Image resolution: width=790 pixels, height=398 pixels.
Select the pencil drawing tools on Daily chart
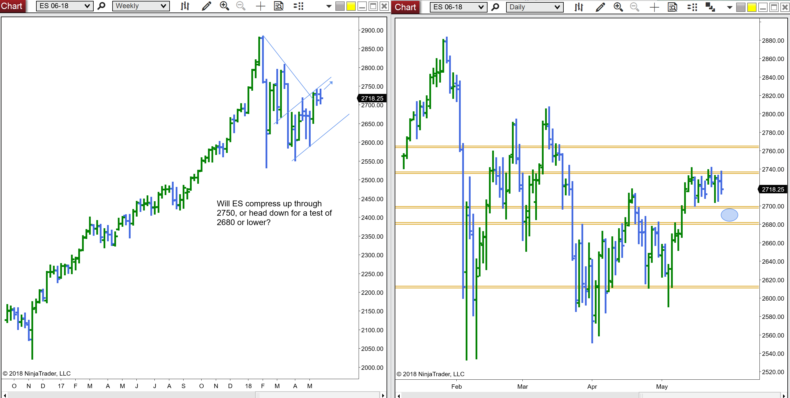click(x=600, y=7)
